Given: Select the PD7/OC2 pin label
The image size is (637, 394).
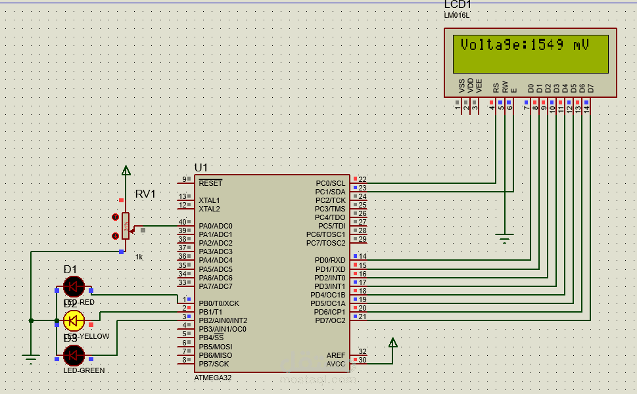Looking at the screenshot, I should 330,320.
